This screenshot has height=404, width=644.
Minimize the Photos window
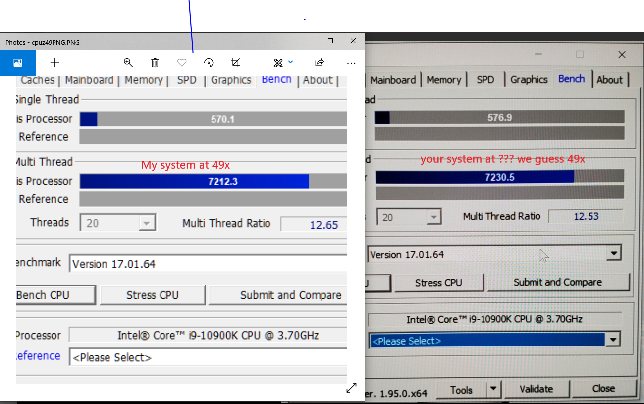click(x=308, y=41)
